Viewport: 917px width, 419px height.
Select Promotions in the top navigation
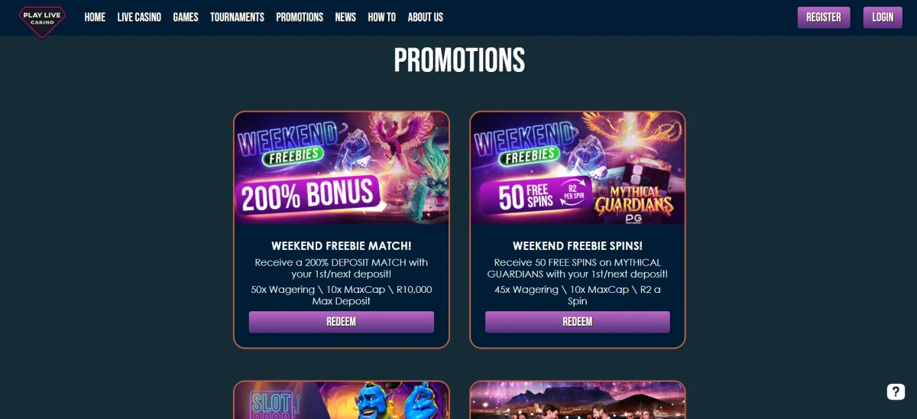click(x=300, y=17)
